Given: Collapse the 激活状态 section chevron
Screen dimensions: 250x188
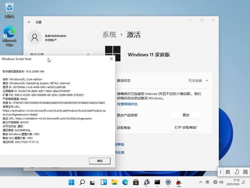Looking at the screenshot, I should (x=207, y=80).
